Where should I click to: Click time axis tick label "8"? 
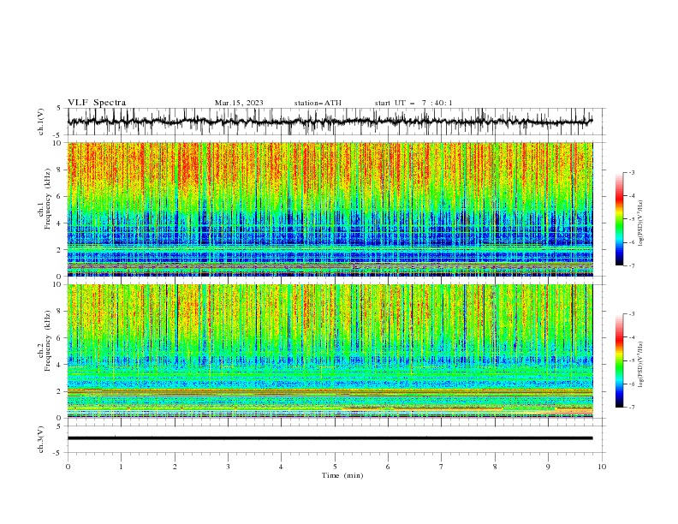tap(495, 467)
